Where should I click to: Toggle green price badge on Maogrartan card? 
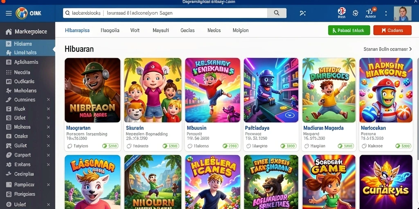pyautogui.click(x=110, y=146)
